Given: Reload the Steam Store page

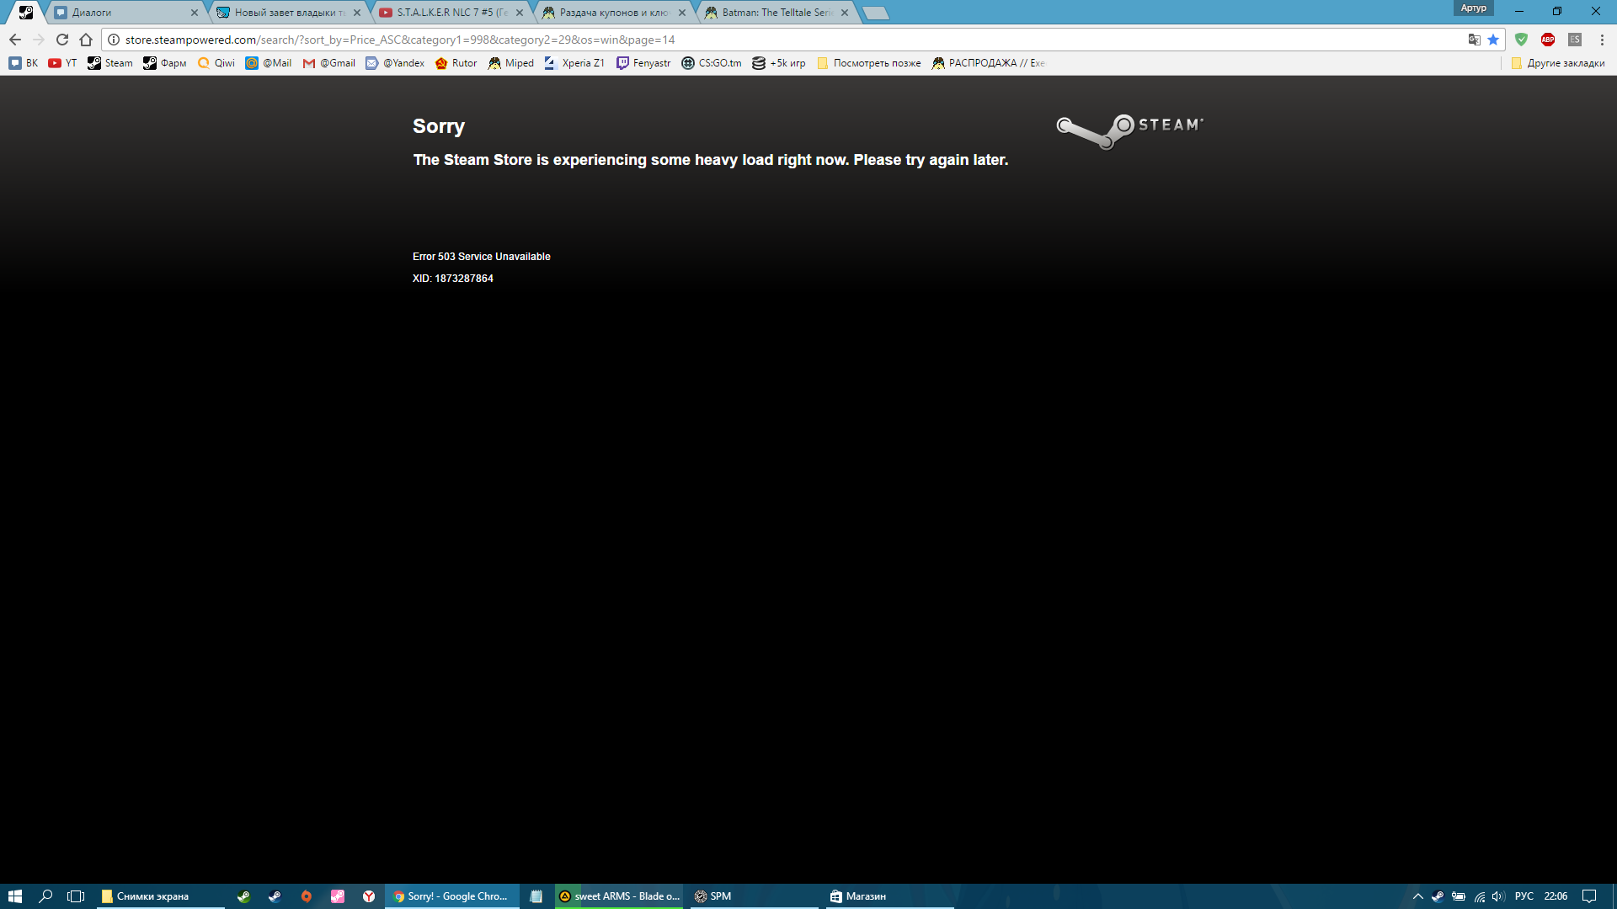Looking at the screenshot, I should [x=62, y=40].
